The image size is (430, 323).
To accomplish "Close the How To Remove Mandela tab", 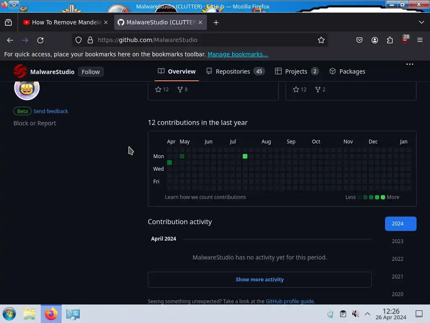I will (106, 22).
